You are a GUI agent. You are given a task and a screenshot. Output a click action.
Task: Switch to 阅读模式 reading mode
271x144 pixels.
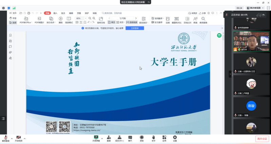pyautogui.click(x=69, y=20)
